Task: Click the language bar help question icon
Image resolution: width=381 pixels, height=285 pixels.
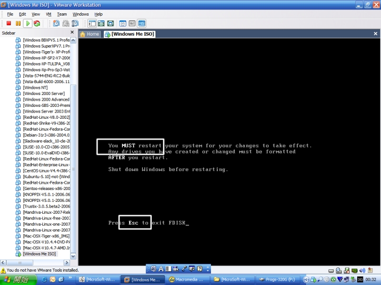Action: [200, 269]
